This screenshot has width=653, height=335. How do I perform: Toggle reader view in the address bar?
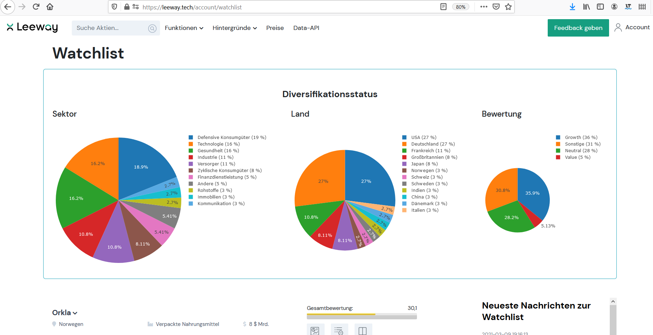443,7
